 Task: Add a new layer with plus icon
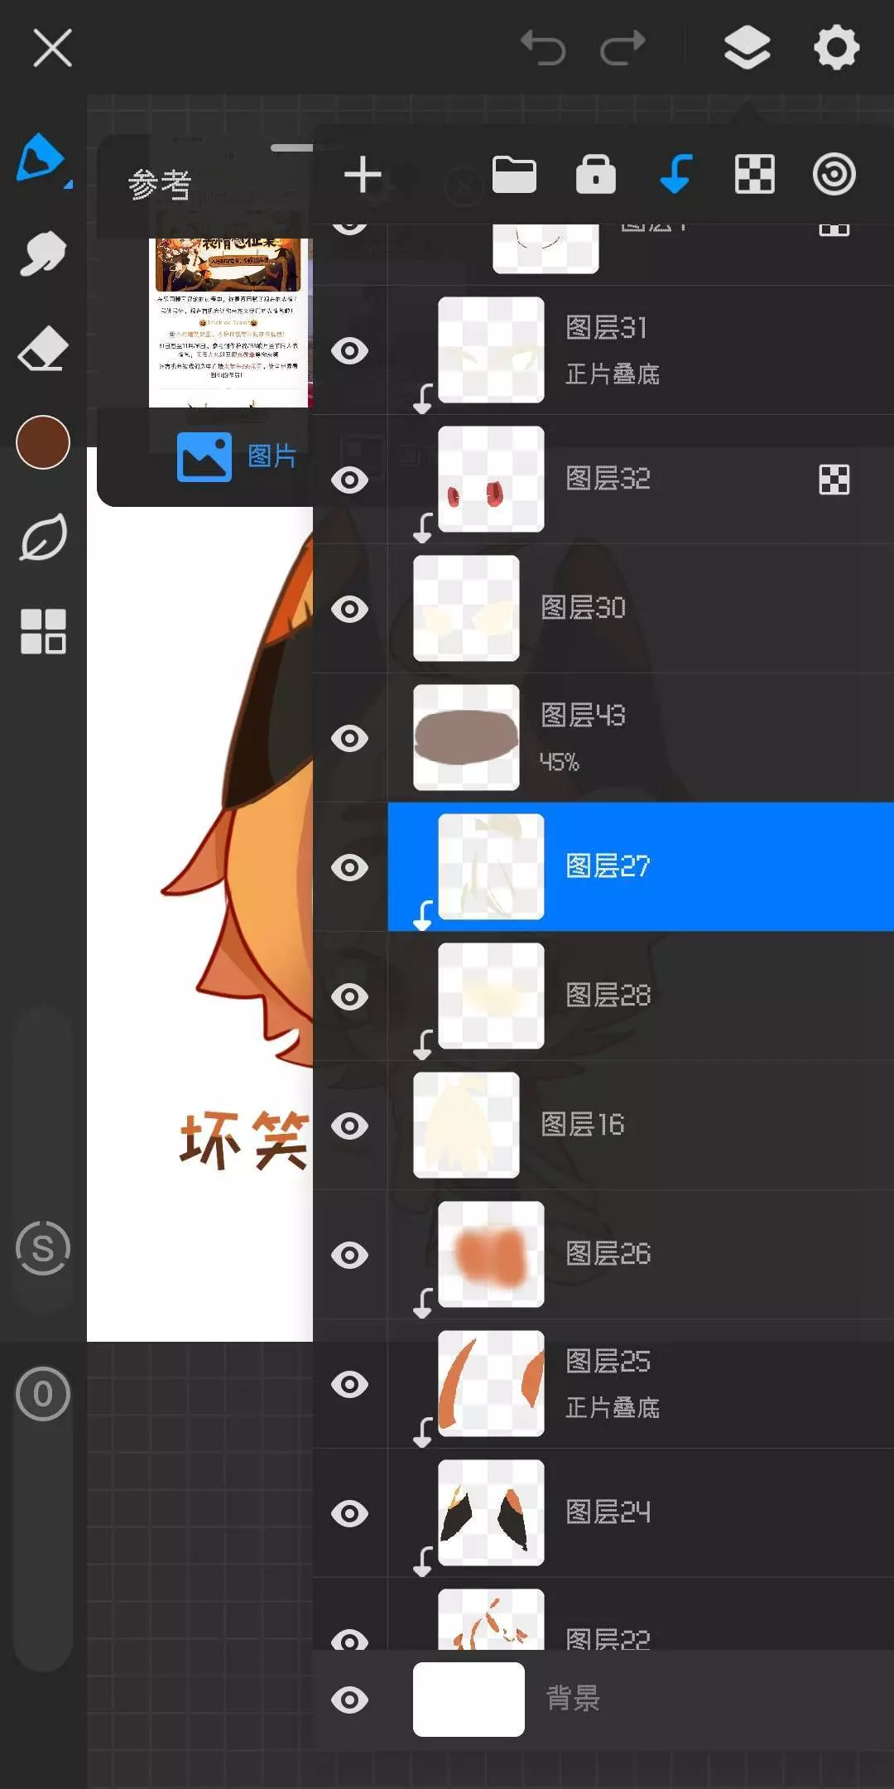tap(363, 175)
